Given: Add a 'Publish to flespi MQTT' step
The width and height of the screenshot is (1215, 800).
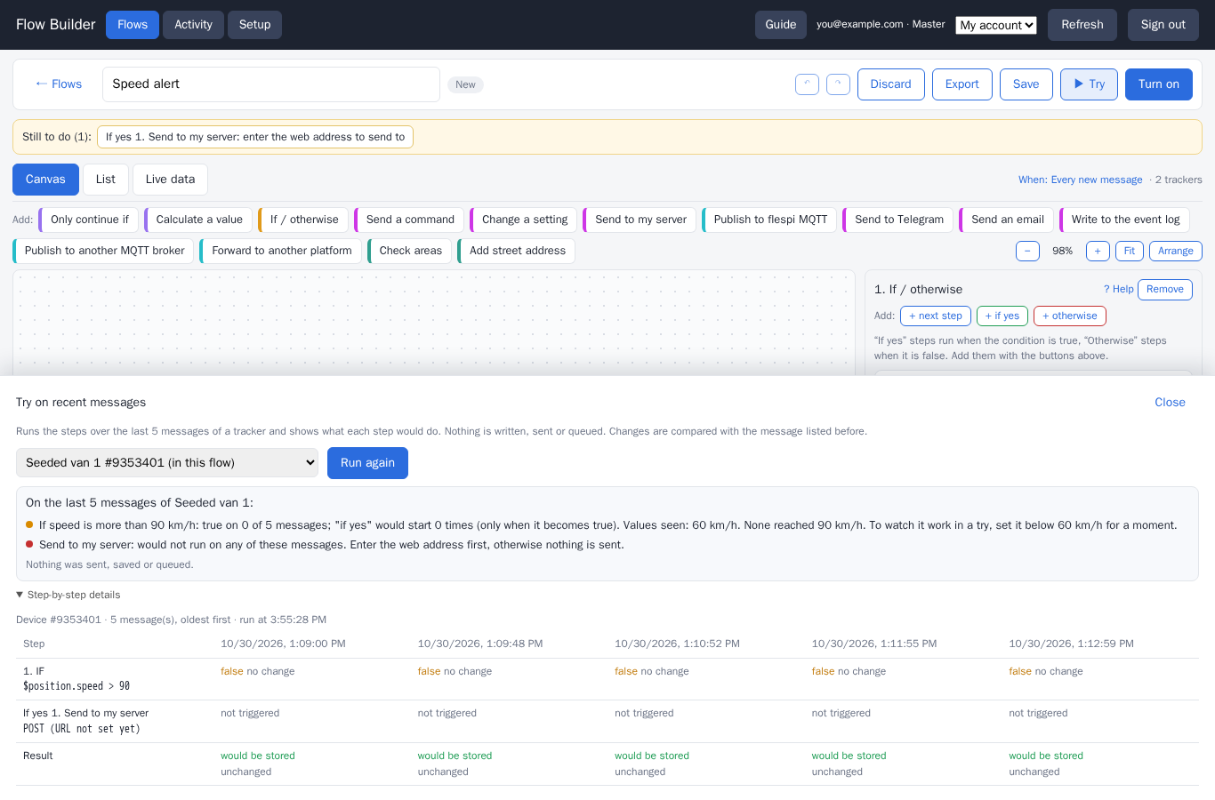Looking at the screenshot, I should 769,220.
